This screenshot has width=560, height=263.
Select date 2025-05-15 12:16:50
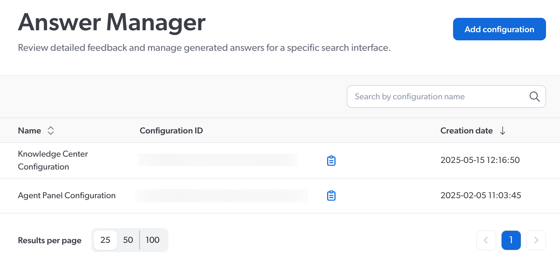point(480,160)
